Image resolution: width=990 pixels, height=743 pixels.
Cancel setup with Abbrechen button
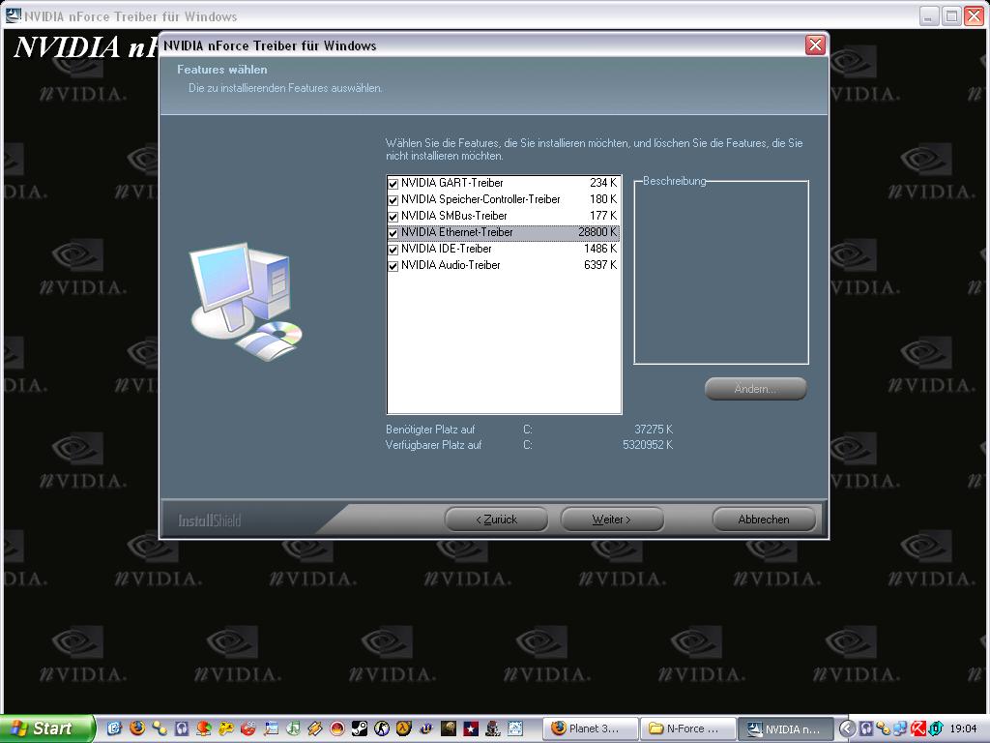point(764,520)
